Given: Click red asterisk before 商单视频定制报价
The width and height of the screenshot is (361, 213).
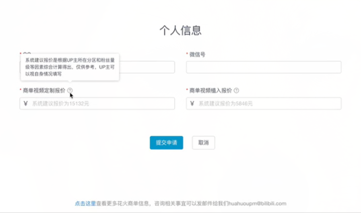Looking at the screenshot, I should point(21,90).
